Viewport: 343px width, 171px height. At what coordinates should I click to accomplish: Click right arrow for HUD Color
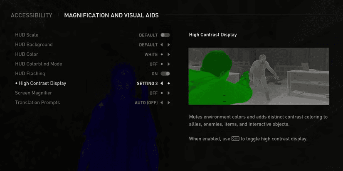coord(169,55)
